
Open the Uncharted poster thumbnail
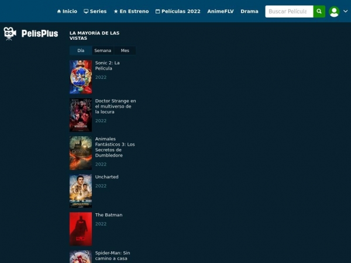81,191
